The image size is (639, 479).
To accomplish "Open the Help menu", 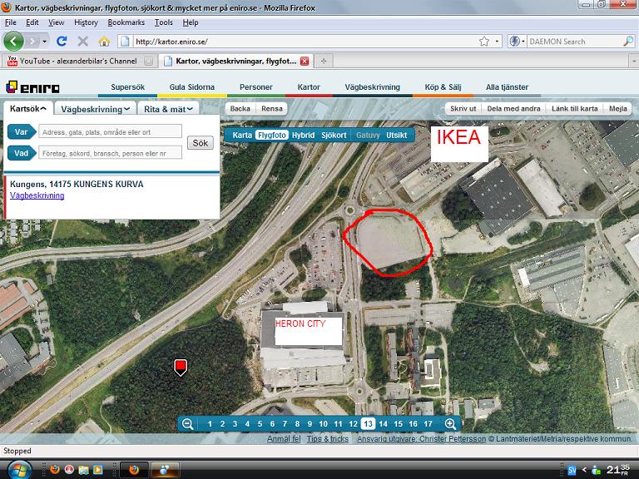I will click(x=191, y=22).
